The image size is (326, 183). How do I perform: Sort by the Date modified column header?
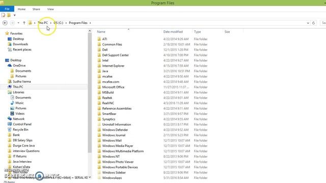173,32
